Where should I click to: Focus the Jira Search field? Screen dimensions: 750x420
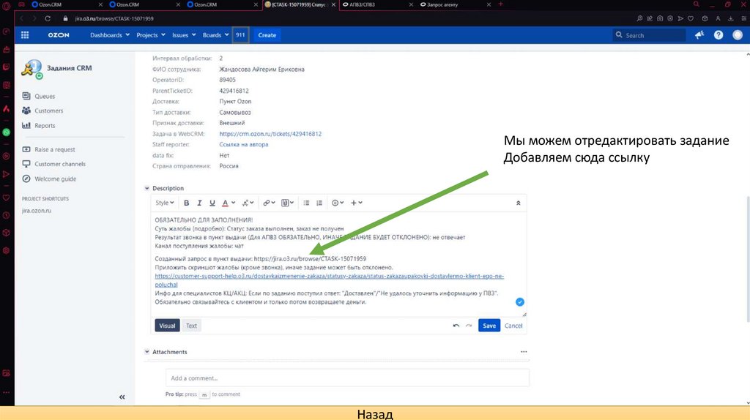tap(650, 35)
